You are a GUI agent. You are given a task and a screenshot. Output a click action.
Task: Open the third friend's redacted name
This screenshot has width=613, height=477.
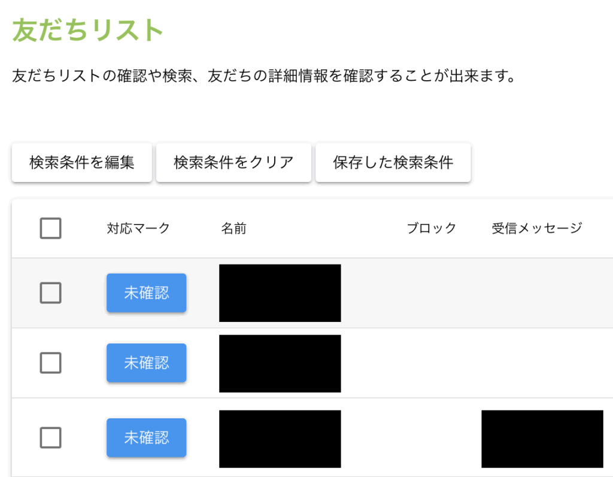(280, 439)
